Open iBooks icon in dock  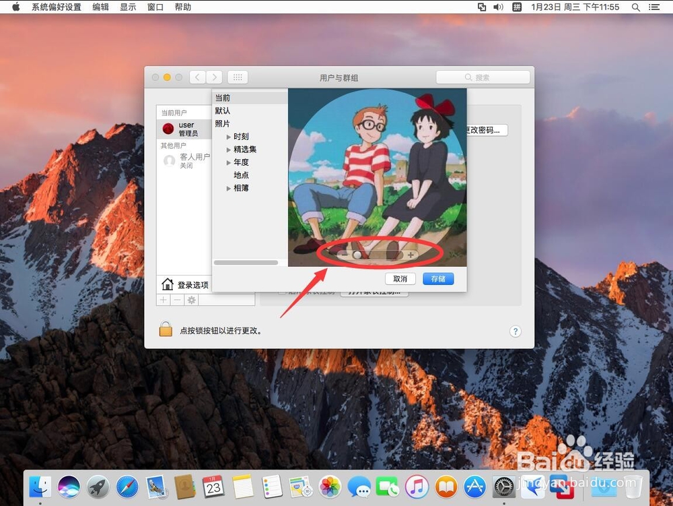[446, 486]
